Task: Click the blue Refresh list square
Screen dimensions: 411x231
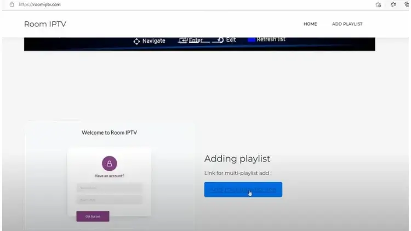Action: [251, 39]
